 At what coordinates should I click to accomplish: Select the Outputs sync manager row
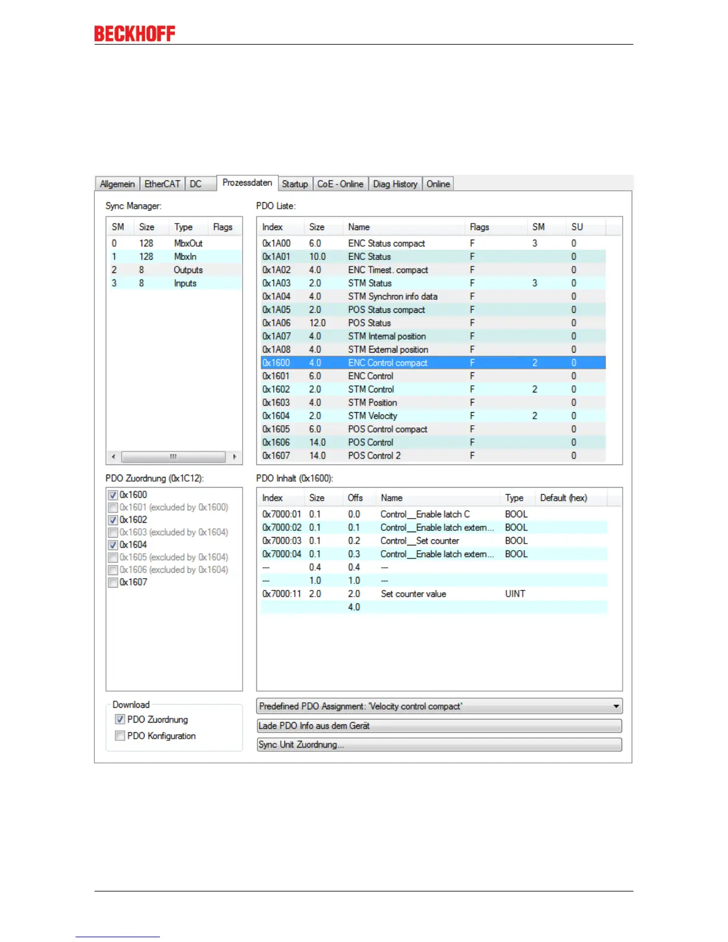coord(175,270)
